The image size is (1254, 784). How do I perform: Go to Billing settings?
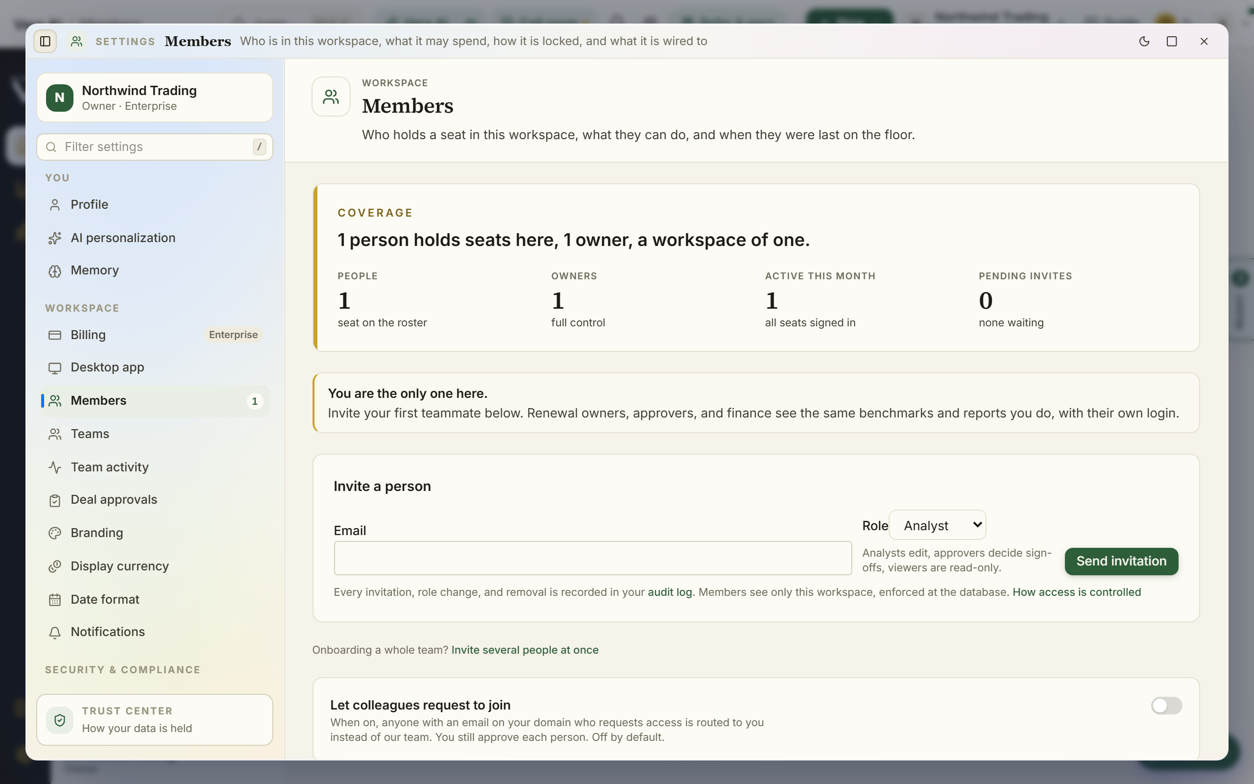point(155,335)
